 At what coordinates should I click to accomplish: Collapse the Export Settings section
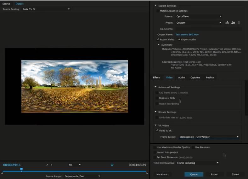[155, 6]
